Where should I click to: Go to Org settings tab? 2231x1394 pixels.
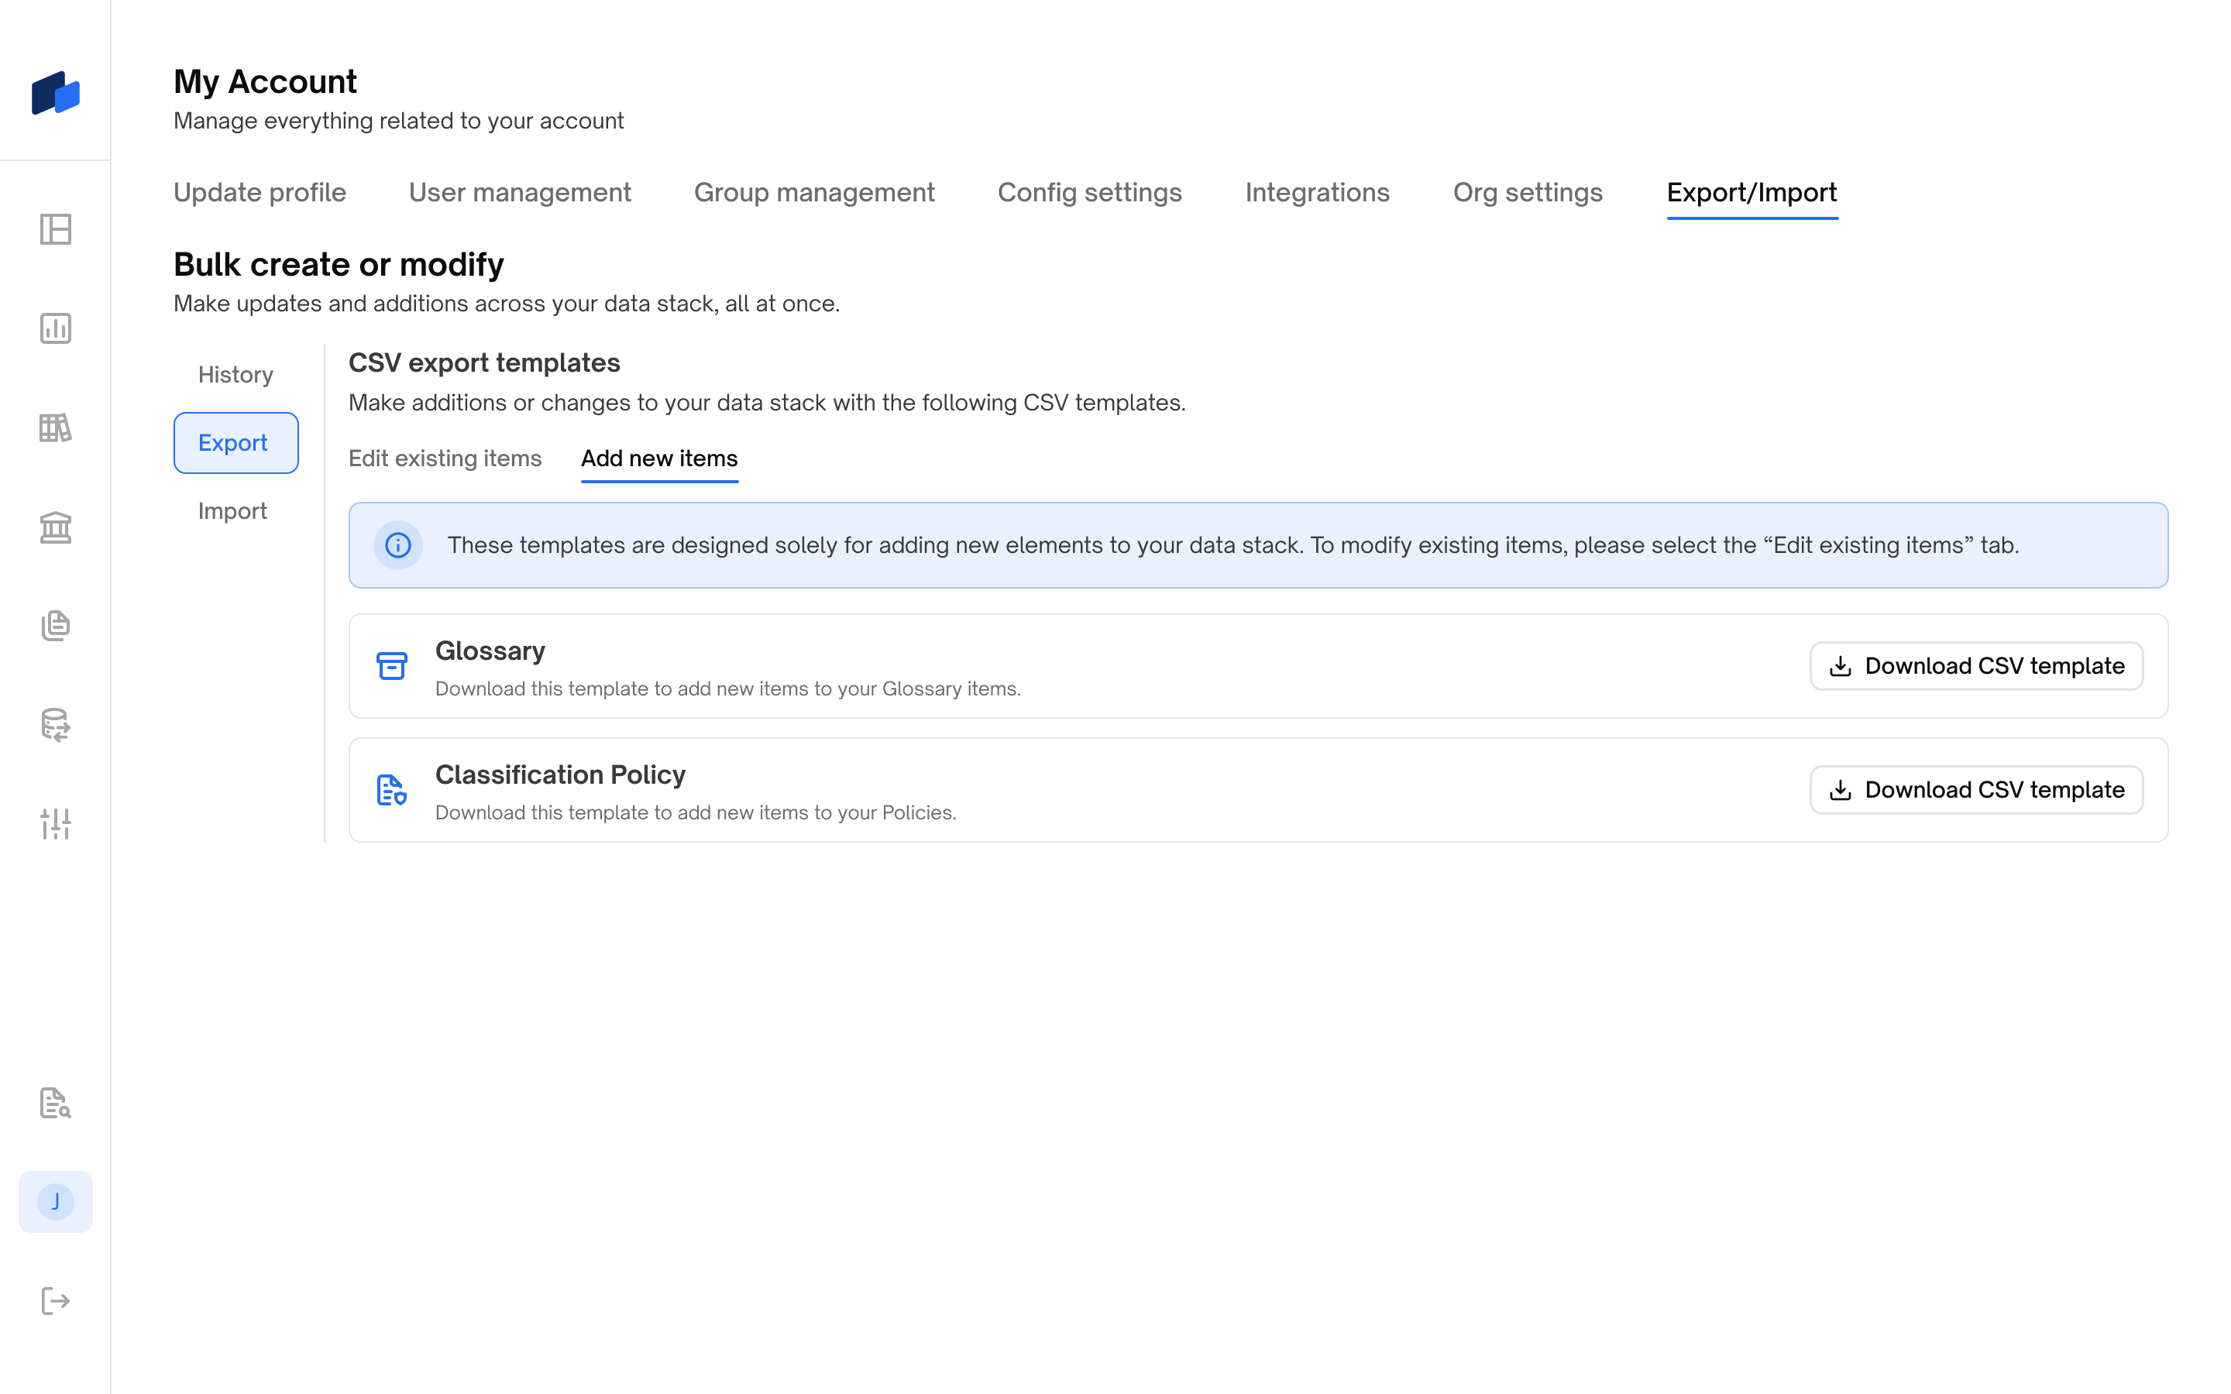coord(1528,193)
